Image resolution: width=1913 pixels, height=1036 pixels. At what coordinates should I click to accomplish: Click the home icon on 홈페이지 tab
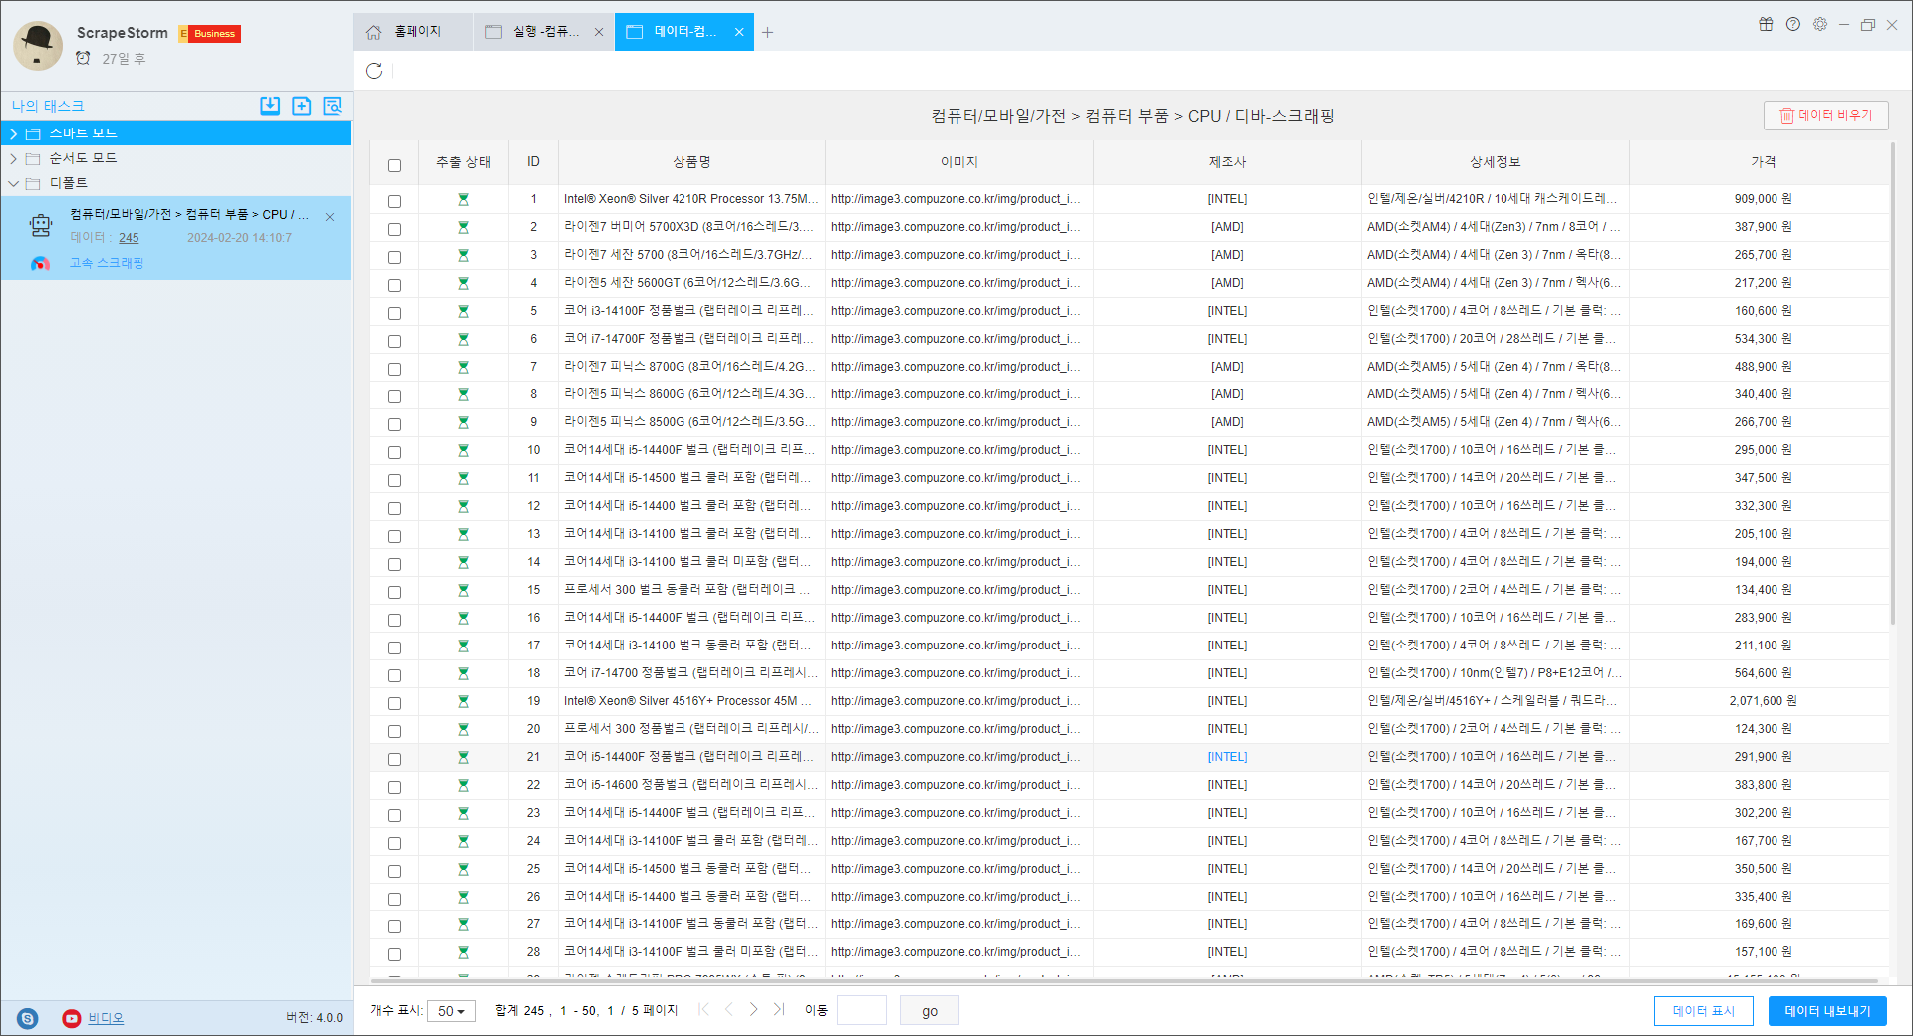pyautogui.click(x=374, y=32)
